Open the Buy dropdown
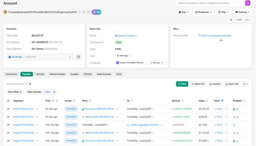 point(184,12)
